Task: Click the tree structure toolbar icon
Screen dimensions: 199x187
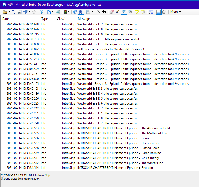Action: click(x=14, y=12)
